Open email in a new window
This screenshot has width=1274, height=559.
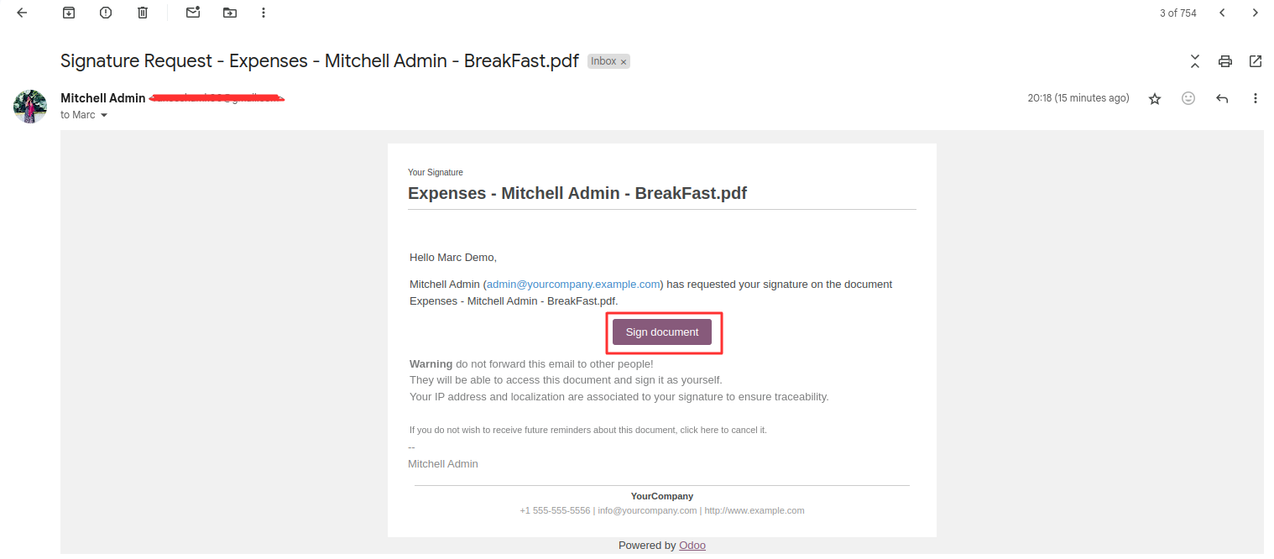pos(1256,61)
